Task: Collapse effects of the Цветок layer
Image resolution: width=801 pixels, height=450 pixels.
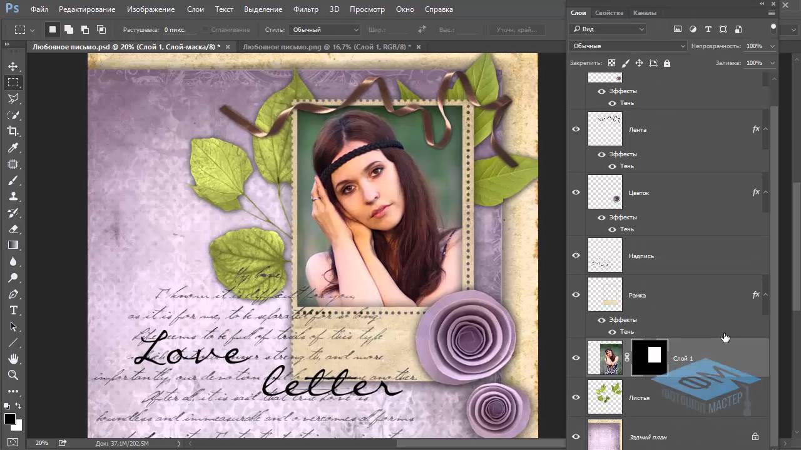Action: coord(765,192)
